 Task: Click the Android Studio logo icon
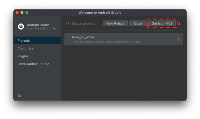21,26
